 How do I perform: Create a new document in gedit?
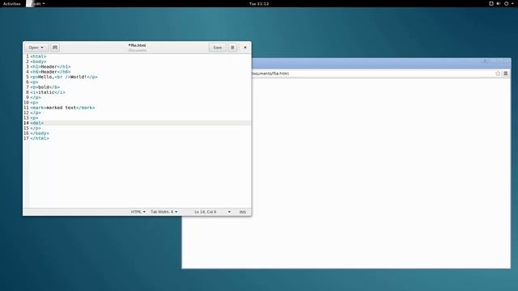[55, 48]
